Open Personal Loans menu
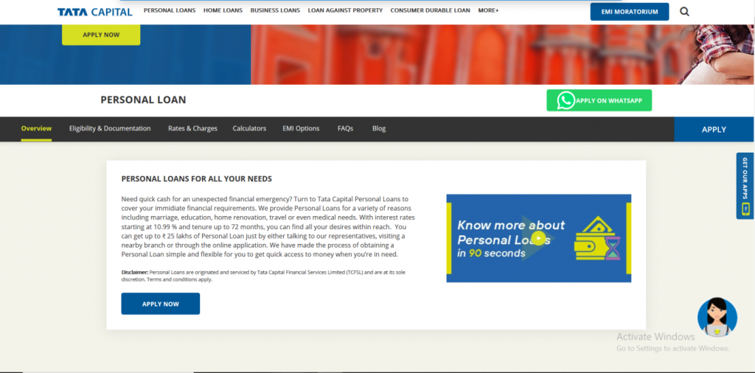The width and height of the screenshot is (755, 373). coord(170,10)
